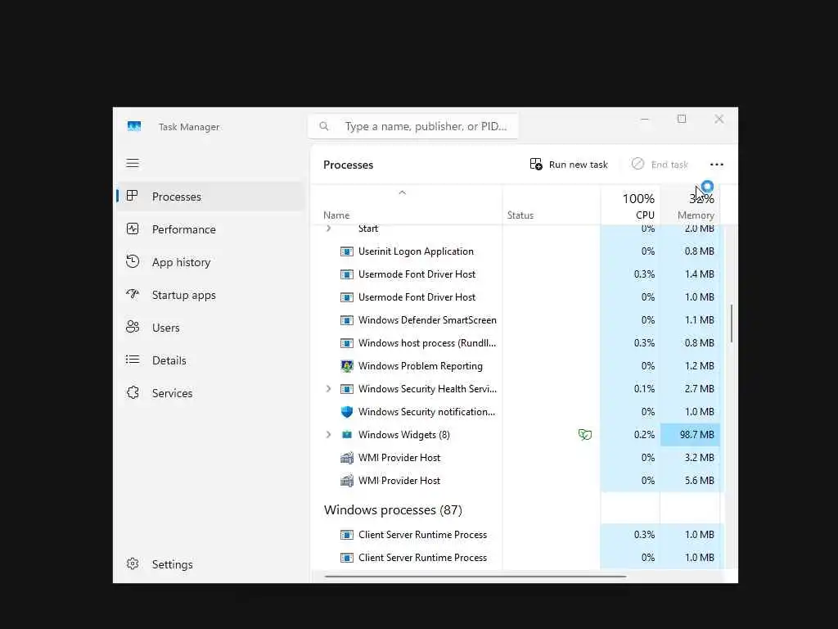Click the Run new task icon
Viewport: 838px width, 629px height.
535,164
